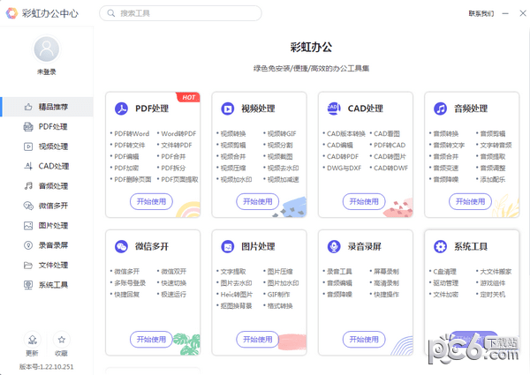This screenshot has width=530, height=375.
Task: Click 开始使用 in CAD处理 card
Action: (x=364, y=201)
